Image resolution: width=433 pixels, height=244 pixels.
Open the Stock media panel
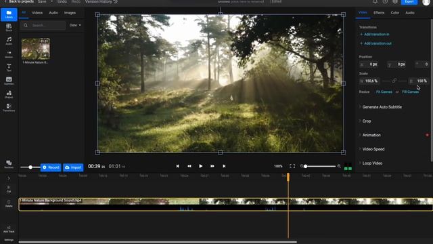[x=9, y=28]
